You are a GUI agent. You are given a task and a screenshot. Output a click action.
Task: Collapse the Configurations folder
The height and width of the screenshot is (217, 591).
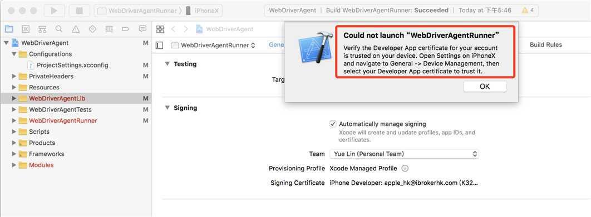click(x=14, y=54)
